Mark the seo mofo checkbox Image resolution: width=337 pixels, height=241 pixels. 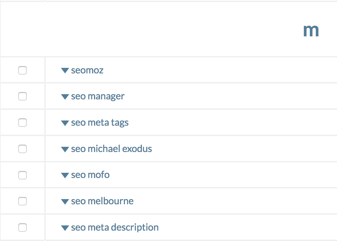pos(22,175)
